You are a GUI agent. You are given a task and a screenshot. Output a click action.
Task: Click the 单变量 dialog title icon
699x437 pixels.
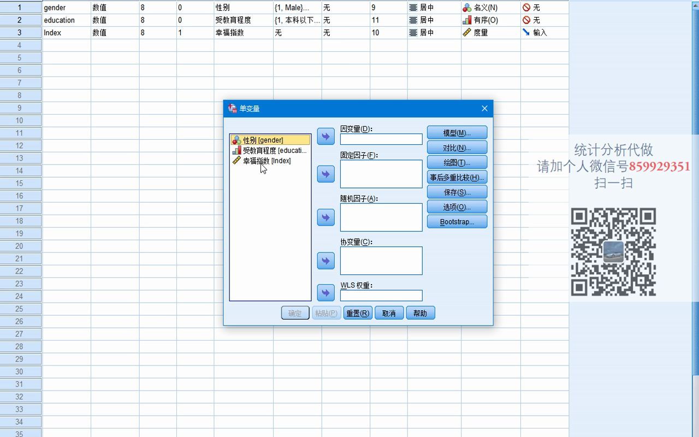tap(233, 108)
